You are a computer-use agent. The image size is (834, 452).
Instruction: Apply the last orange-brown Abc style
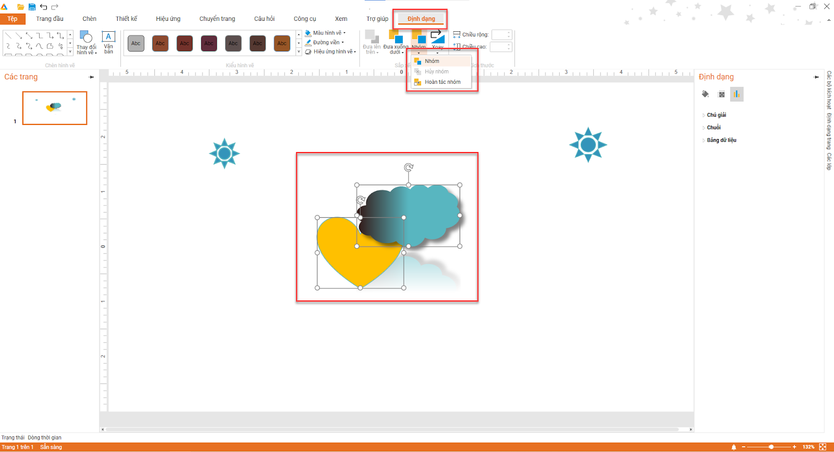click(282, 43)
